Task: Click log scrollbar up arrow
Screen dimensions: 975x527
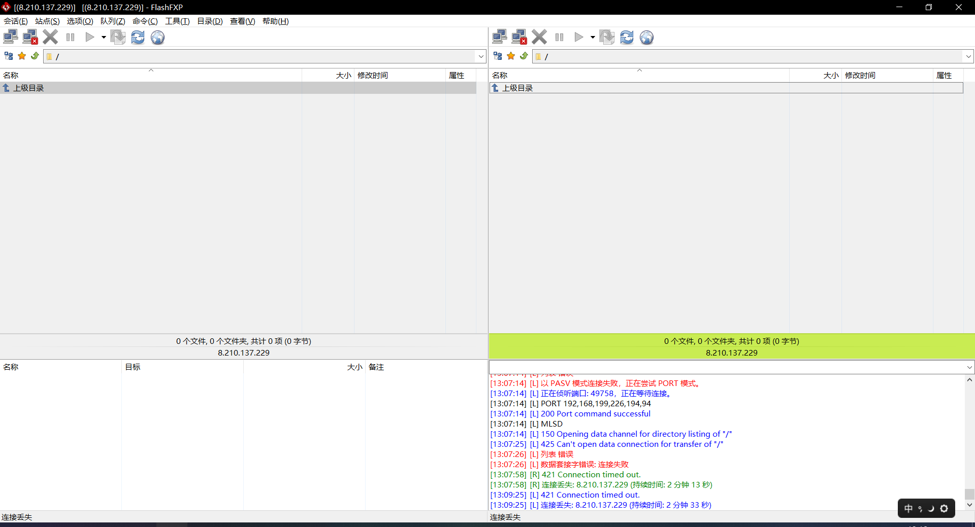Action: [969, 380]
